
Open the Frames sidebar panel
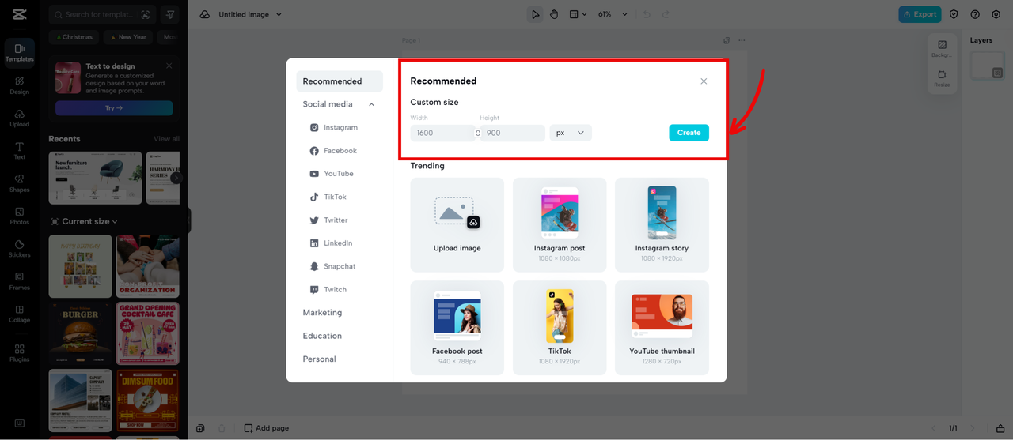(19, 280)
